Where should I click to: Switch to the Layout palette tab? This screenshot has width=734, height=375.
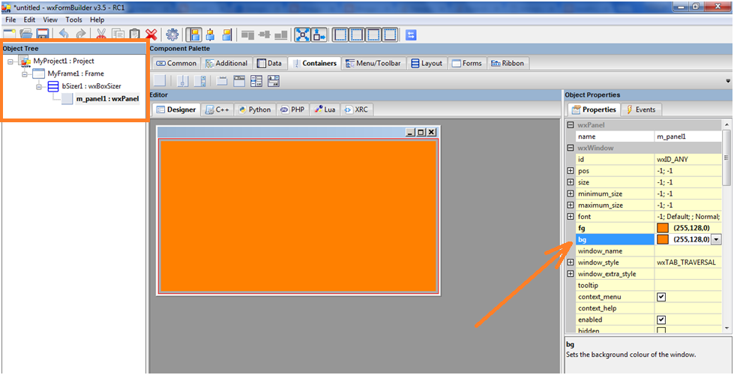427,63
